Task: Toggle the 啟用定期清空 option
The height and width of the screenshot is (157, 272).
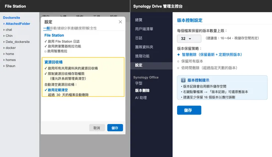Action: (x=46, y=90)
